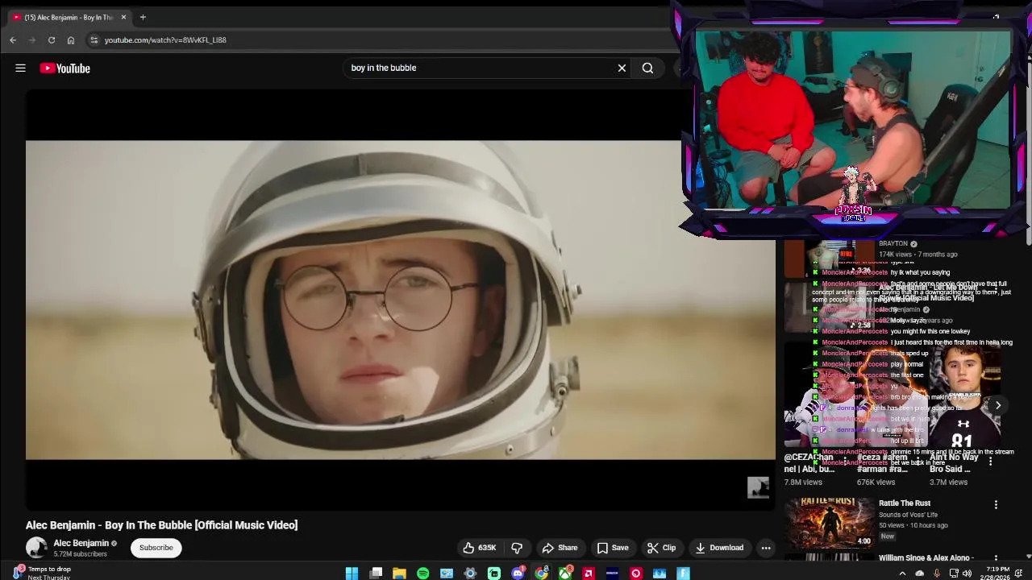
Task: Click the browser back arrow
Action: point(13,40)
